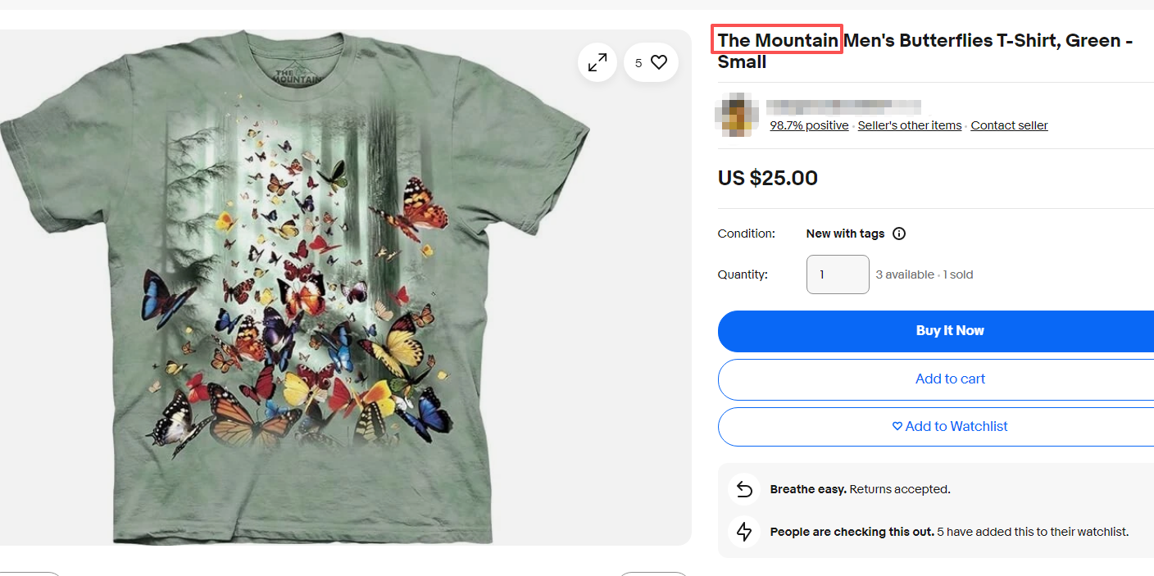Click the Add to cart button
The image size is (1154, 576).
[949, 379]
